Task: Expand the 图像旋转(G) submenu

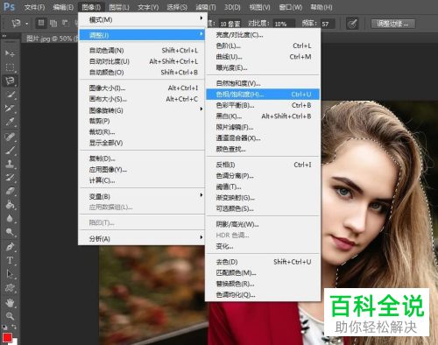Action: tap(143, 110)
